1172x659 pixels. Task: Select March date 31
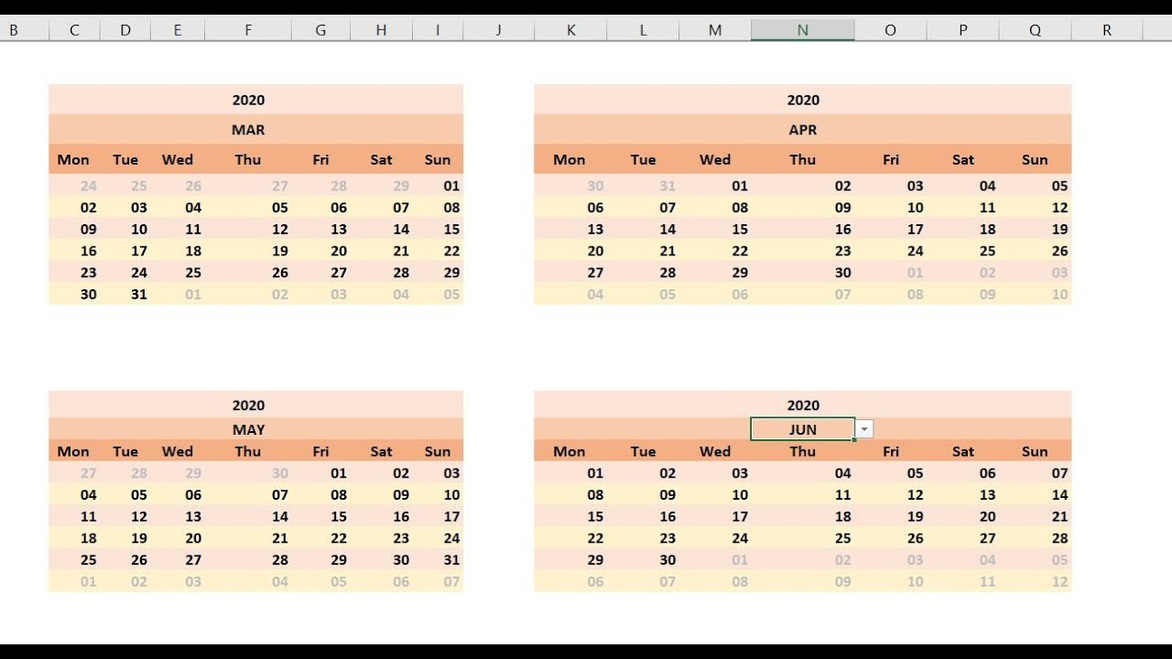[139, 295]
